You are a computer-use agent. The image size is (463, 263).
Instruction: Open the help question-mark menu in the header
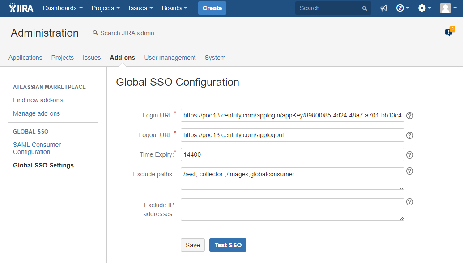pyautogui.click(x=403, y=8)
